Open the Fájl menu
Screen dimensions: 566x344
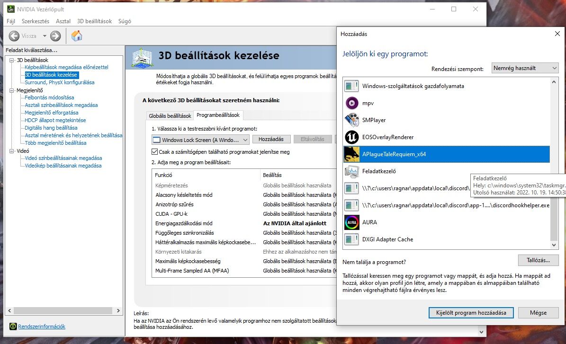[x=11, y=21]
